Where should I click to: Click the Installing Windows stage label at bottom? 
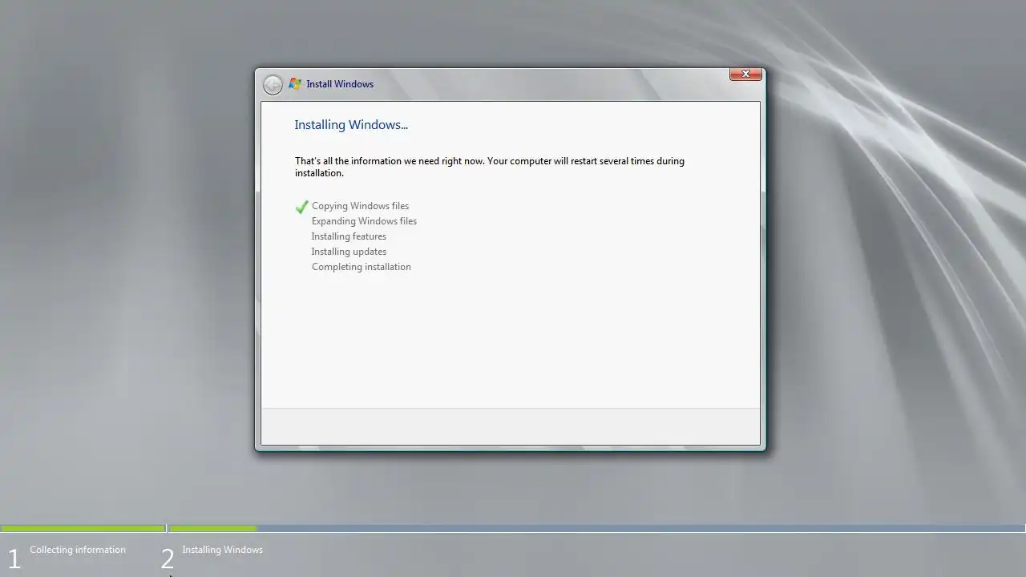point(222,550)
